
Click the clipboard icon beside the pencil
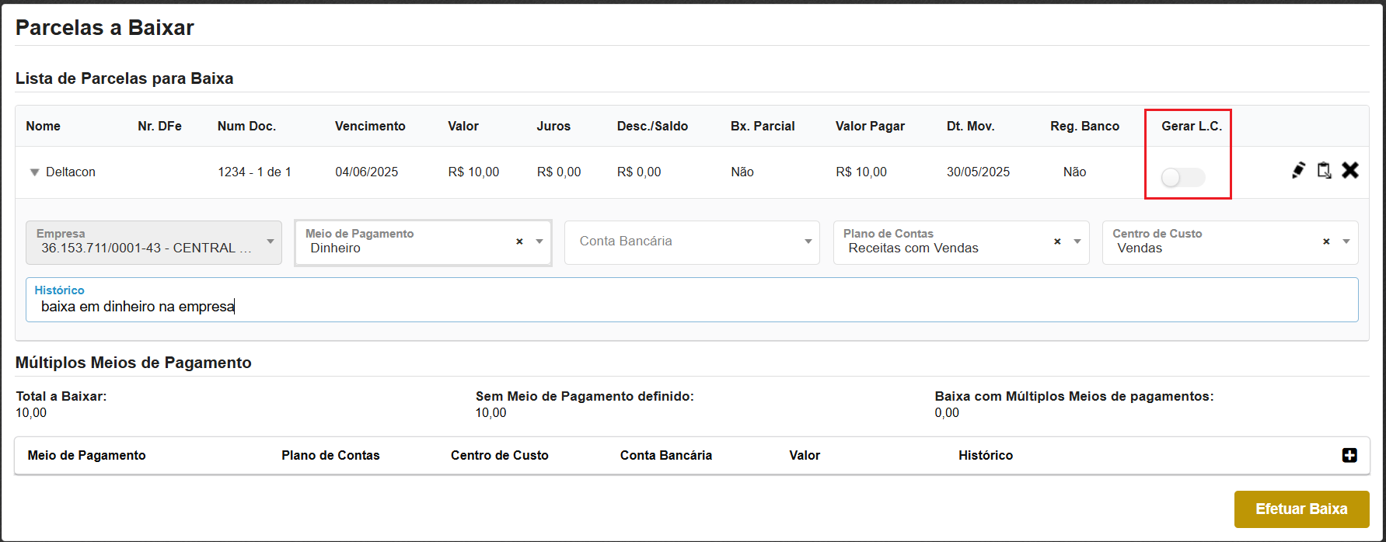1324,170
